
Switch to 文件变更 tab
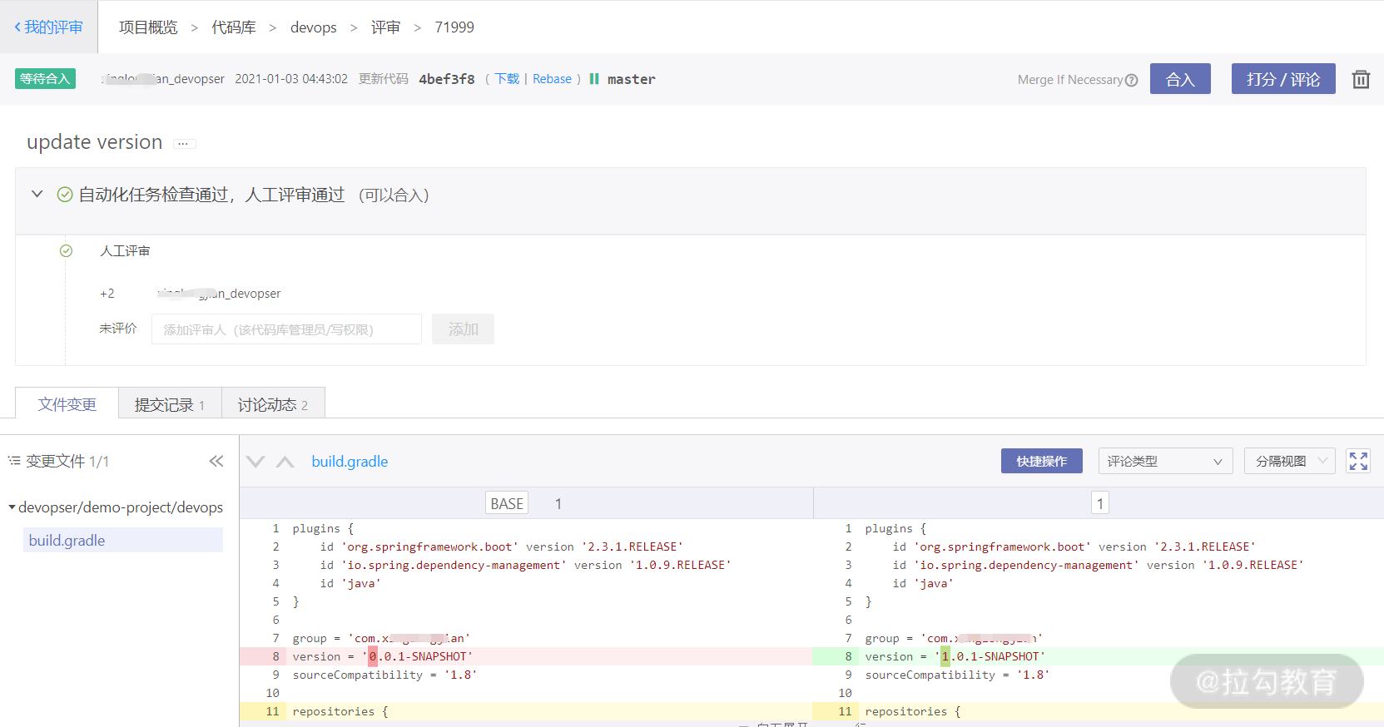pos(67,404)
